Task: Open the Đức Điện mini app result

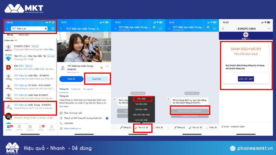Action: (30, 67)
